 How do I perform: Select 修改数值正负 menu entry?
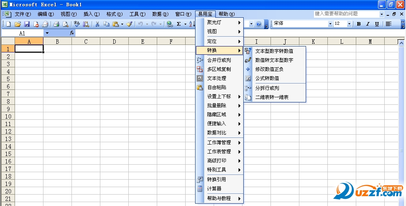click(275, 69)
